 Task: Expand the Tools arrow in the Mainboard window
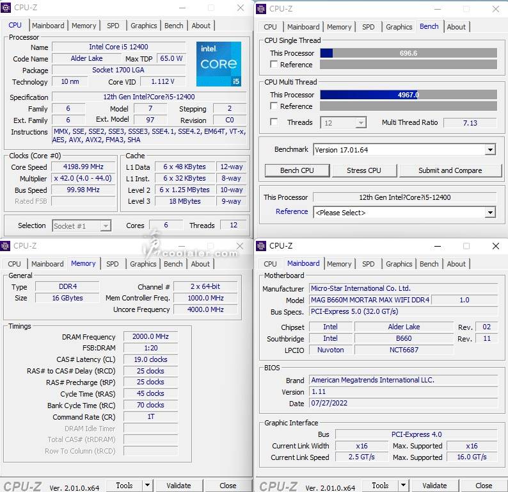[x=403, y=485]
